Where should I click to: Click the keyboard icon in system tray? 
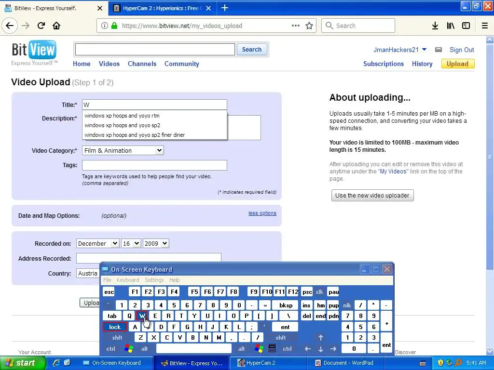423,363
